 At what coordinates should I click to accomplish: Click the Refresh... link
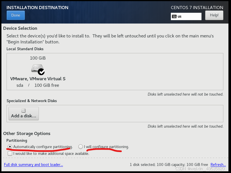click(x=218, y=164)
